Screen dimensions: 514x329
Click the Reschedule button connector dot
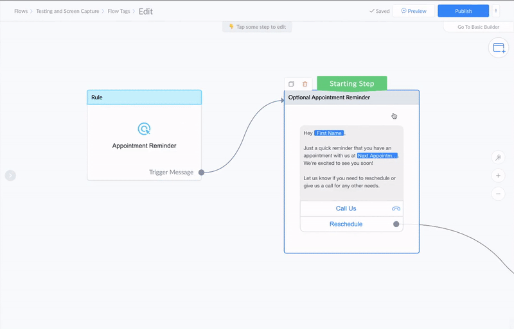click(396, 224)
